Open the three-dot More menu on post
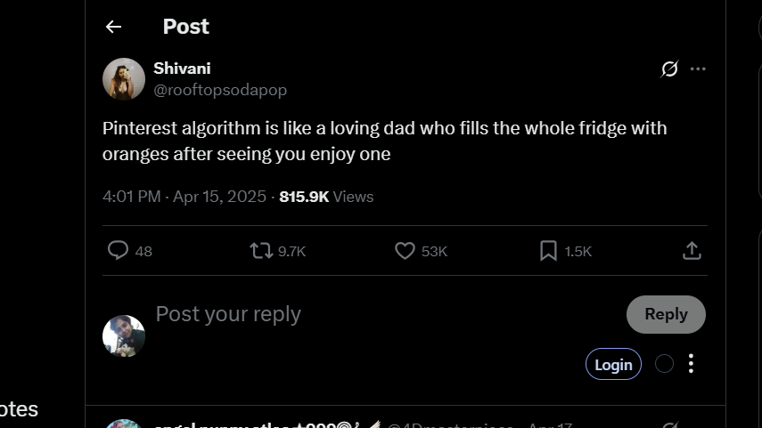762x428 pixels. 698,69
